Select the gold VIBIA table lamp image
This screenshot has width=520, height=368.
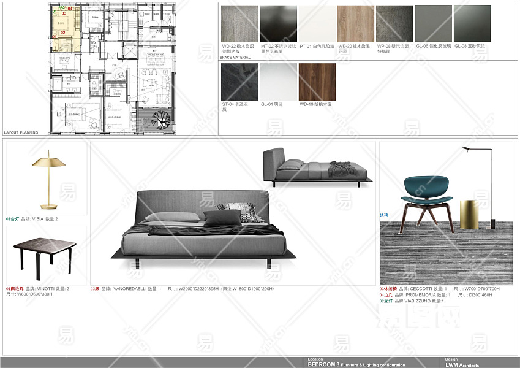pos(49,179)
